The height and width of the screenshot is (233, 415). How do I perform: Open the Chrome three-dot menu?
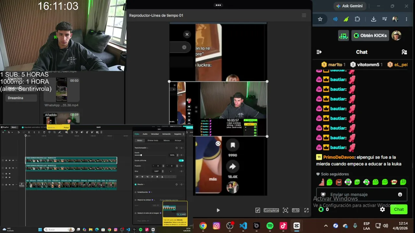(406, 19)
